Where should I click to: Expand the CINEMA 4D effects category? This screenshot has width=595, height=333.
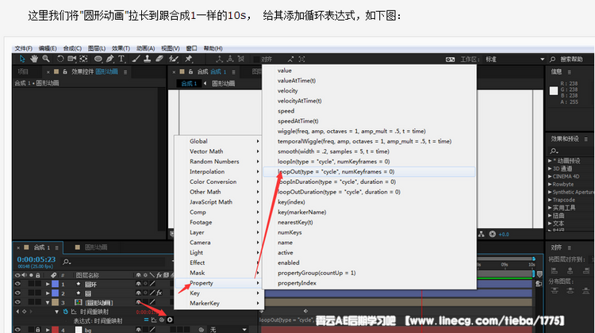(x=550, y=176)
